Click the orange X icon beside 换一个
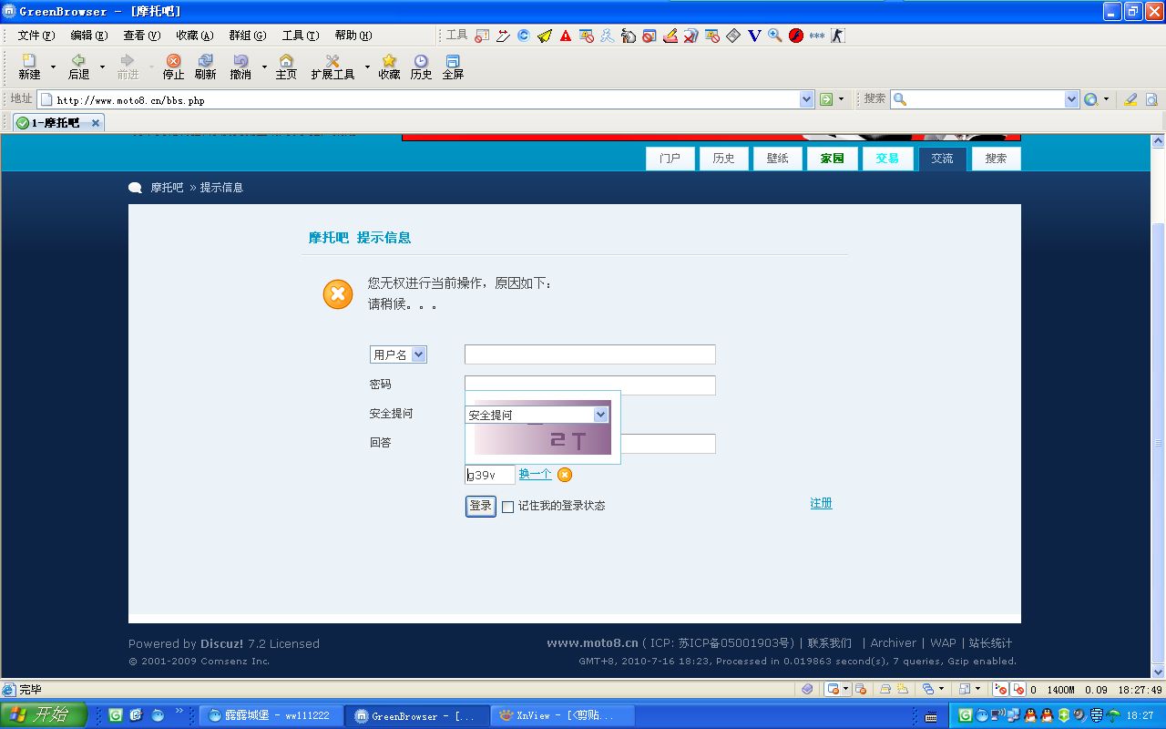 [565, 475]
